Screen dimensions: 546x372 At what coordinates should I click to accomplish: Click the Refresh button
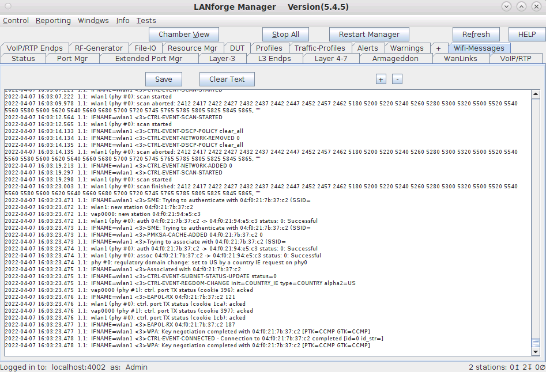(476, 35)
